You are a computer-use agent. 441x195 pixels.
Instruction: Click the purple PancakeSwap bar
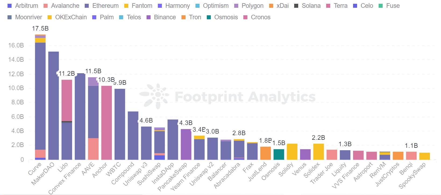coord(186,144)
